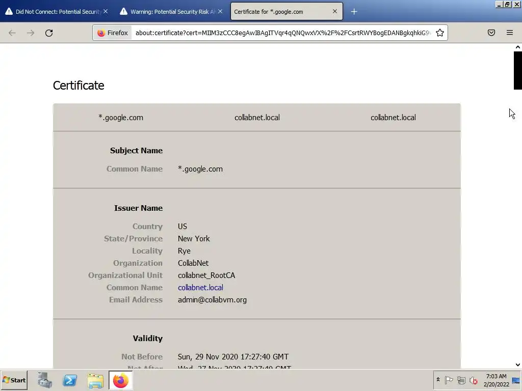This screenshot has width=522, height=391.
Task: Click the email admin@collabvm.org
Action: (213, 300)
